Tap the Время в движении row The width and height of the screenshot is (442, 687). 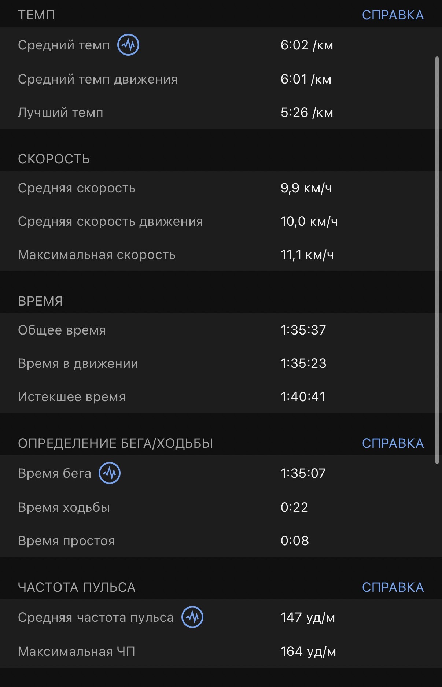click(221, 363)
